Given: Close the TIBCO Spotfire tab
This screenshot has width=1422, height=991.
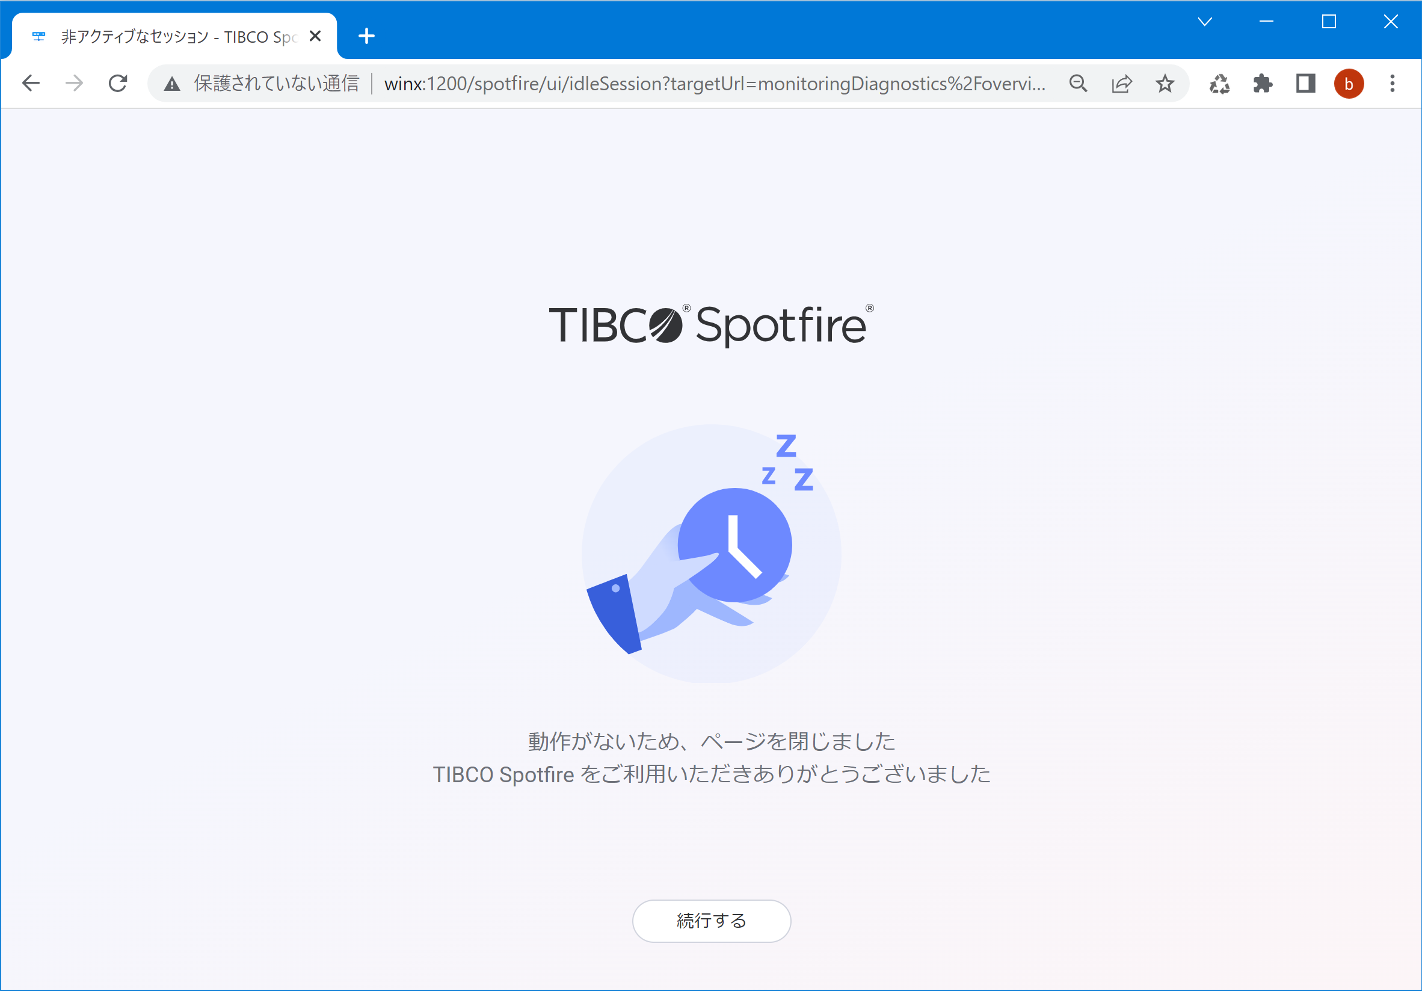Looking at the screenshot, I should 315,37.
